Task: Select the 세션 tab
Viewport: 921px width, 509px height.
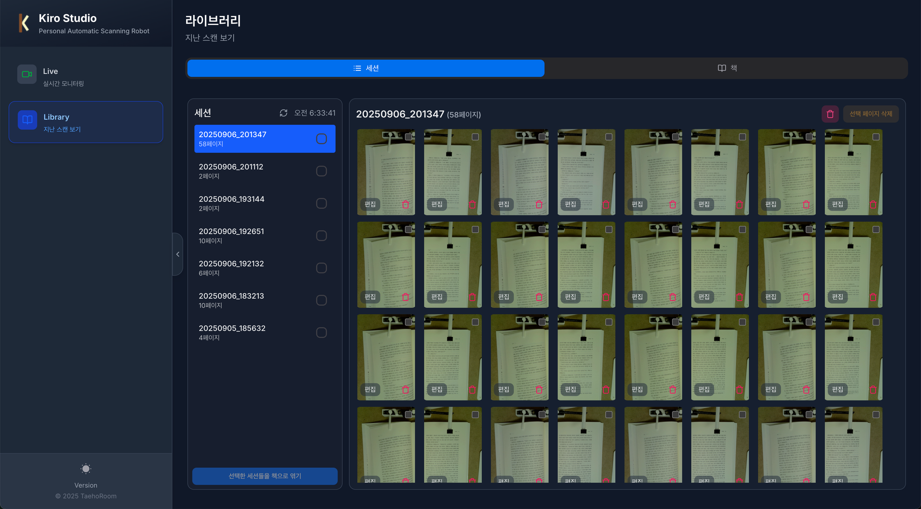Action: 366,68
